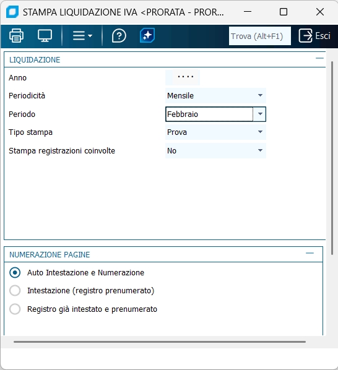
Task: Maximize the Stampa Liquidazione IVA window
Action: (284, 12)
